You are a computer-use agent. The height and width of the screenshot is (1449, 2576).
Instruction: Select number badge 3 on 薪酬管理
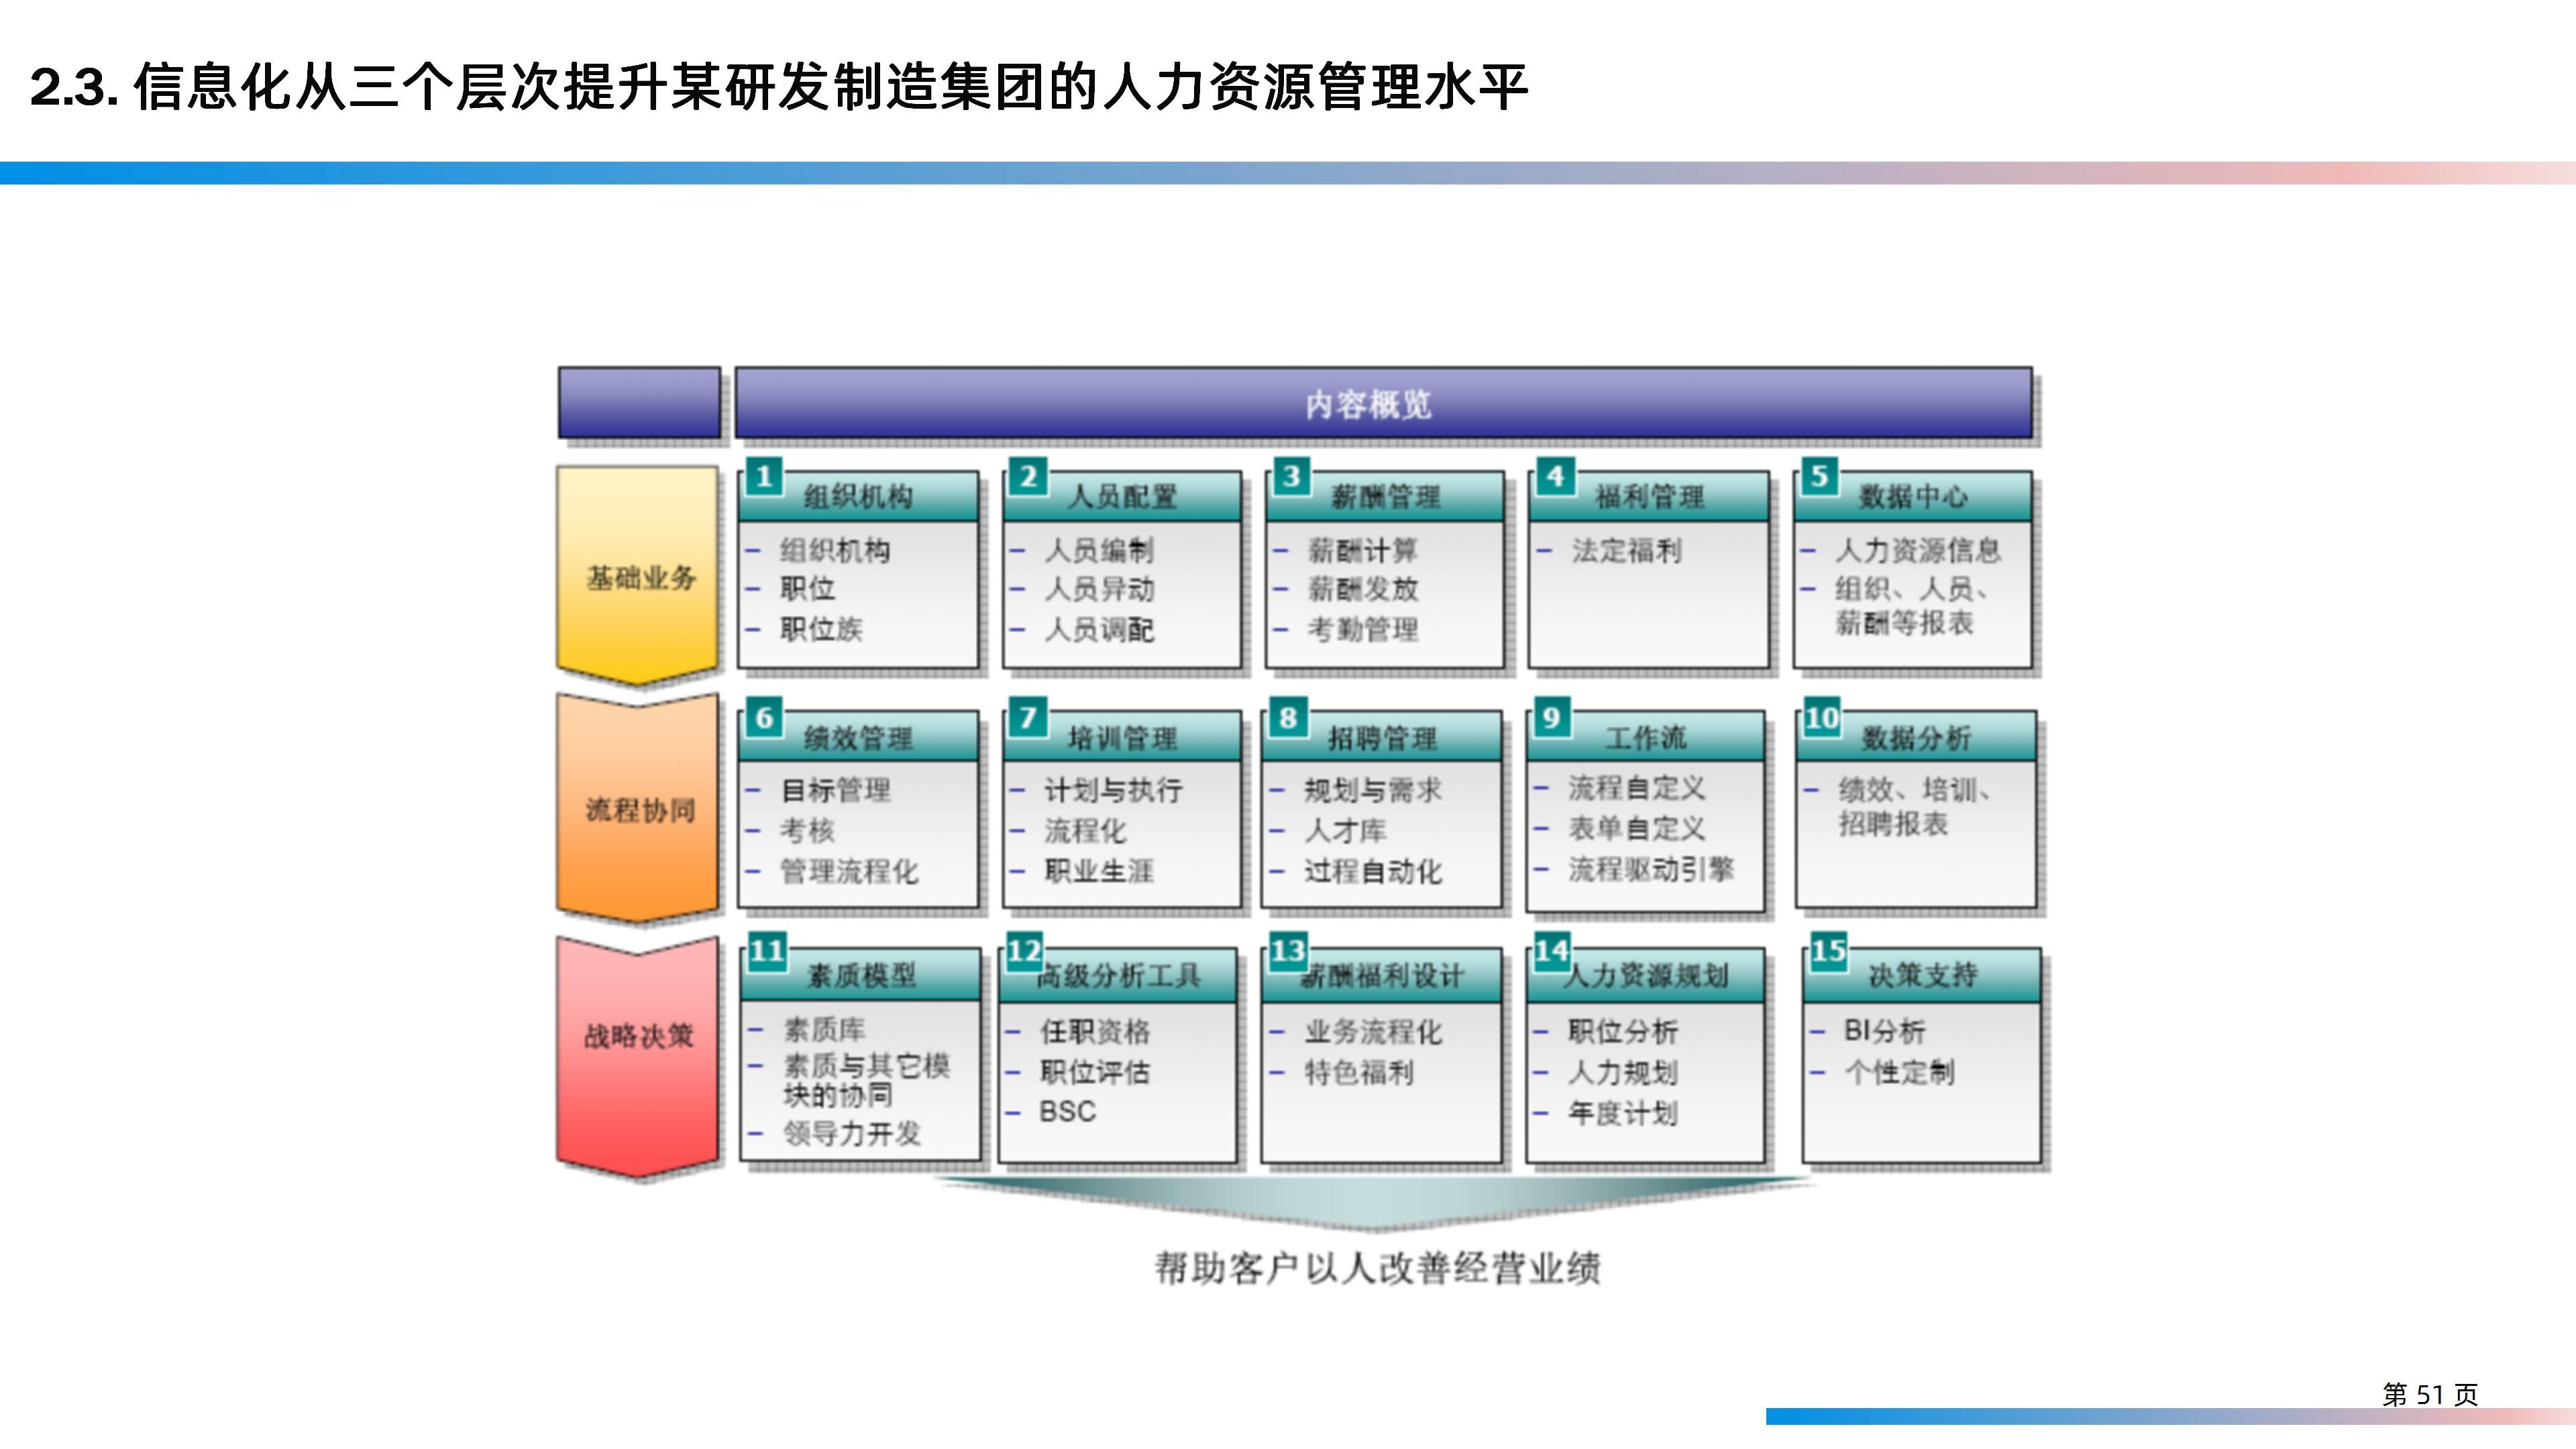click(x=1291, y=476)
